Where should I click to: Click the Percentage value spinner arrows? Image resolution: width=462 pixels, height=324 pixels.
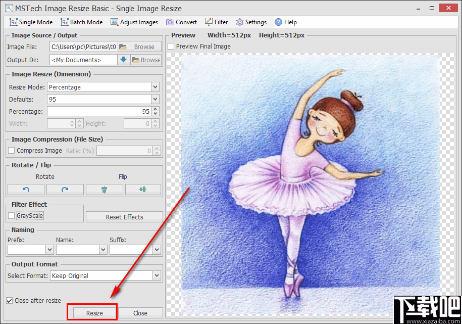(156, 111)
